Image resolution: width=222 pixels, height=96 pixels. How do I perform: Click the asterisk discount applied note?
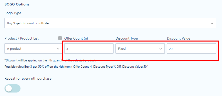(x=50, y=60)
